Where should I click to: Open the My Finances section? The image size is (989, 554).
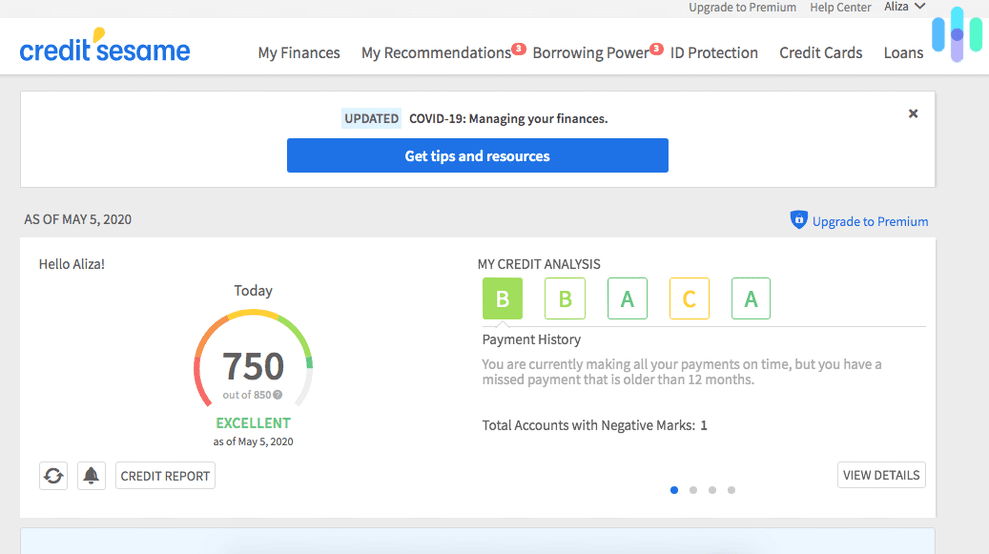tap(297, 52)
